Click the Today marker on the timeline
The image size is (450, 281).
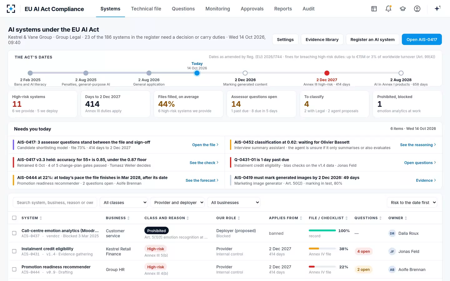coord(197,73)
